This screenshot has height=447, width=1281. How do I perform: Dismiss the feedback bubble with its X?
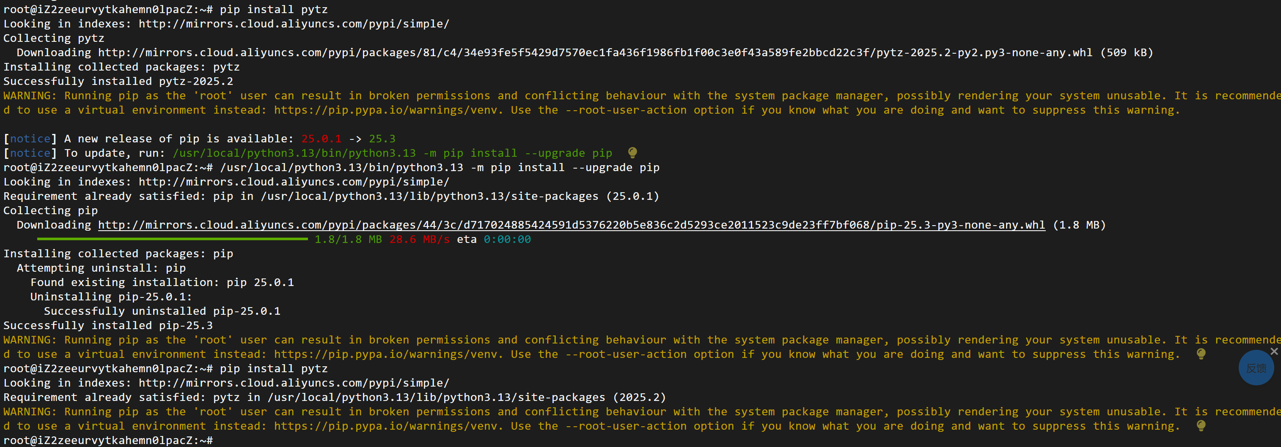tap(1273, 351)
